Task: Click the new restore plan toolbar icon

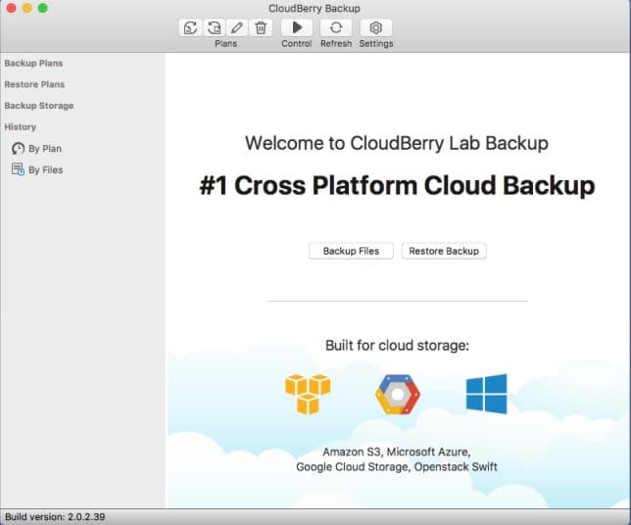Action: point(214,27)
